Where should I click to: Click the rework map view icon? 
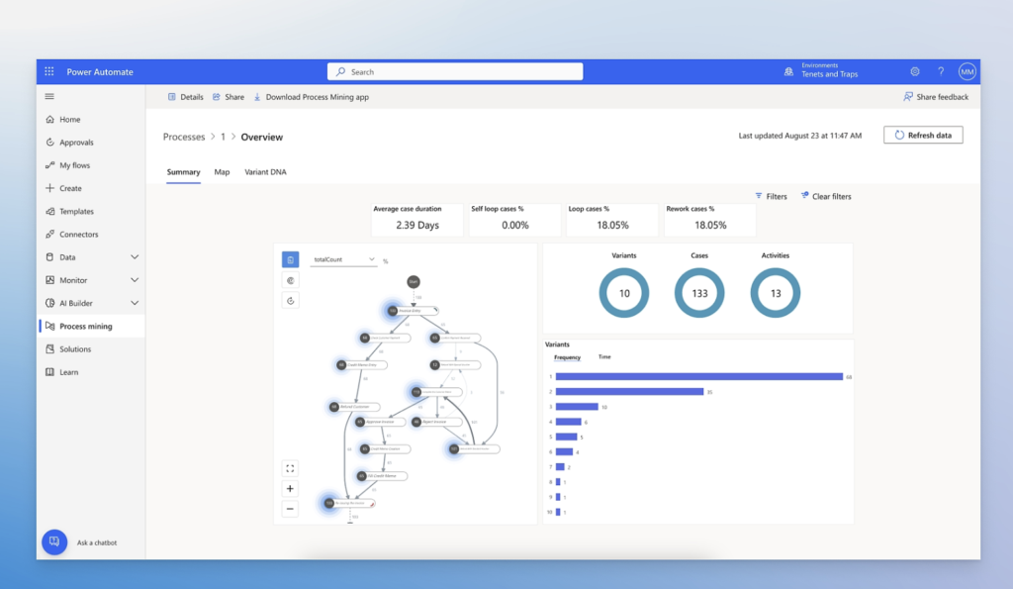pos(290,301)
